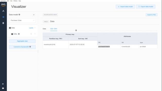The width and height of the screenshot is (162, 91).
Task: Click the 2020-07-07T12:00:00 sort key cell
Action: 83,44
